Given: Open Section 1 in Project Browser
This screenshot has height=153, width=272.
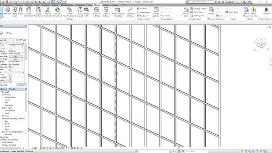Looking at the screenshot, I should pos(8,134).
